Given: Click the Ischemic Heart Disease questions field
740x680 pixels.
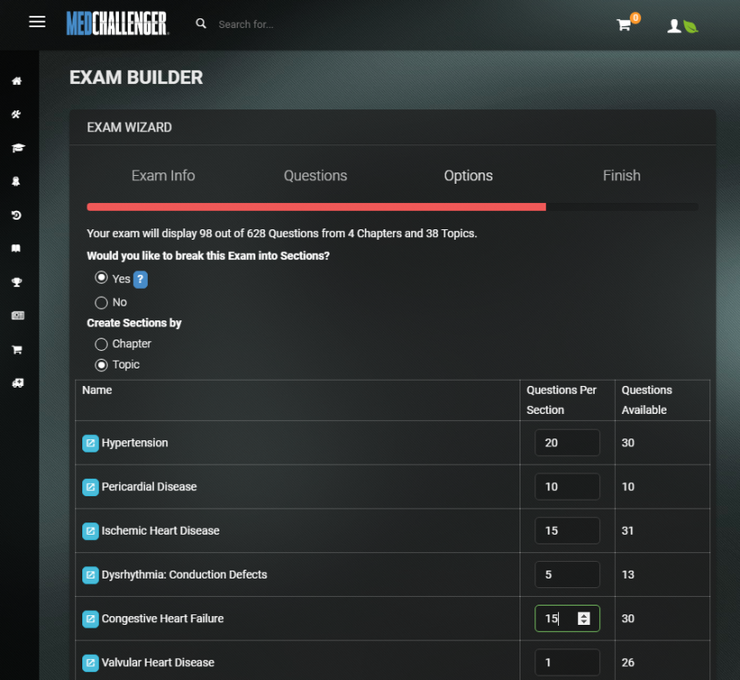Looking at the screenshot, I should point(568,530).
